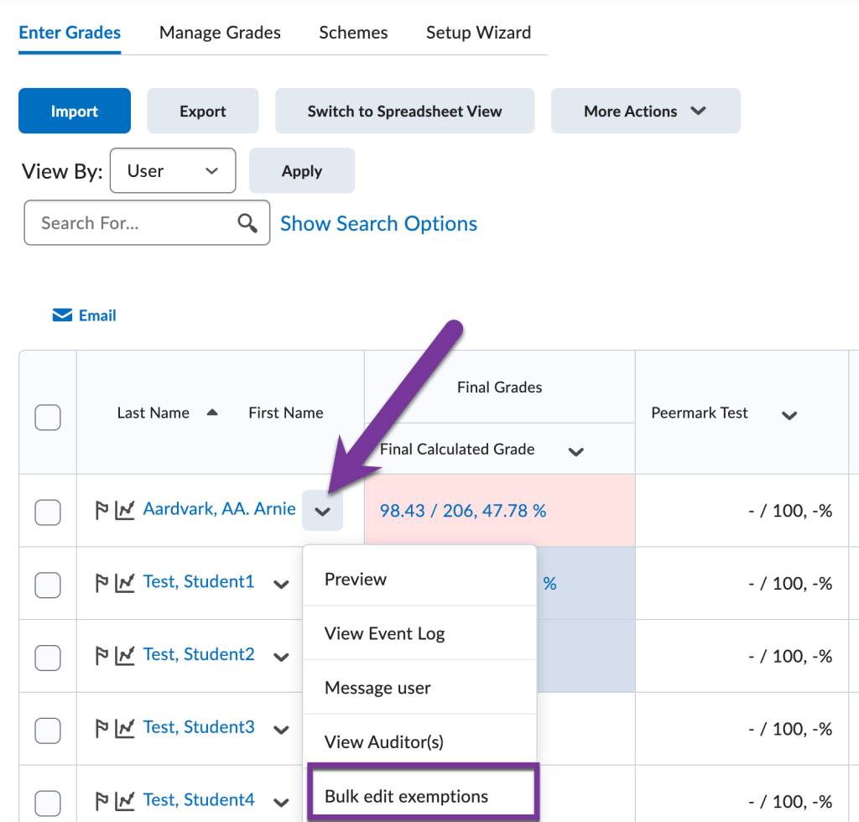Click the flag icon for Test, Student3
This screenshot has height=822, width=859.
(x=102, y=728)
